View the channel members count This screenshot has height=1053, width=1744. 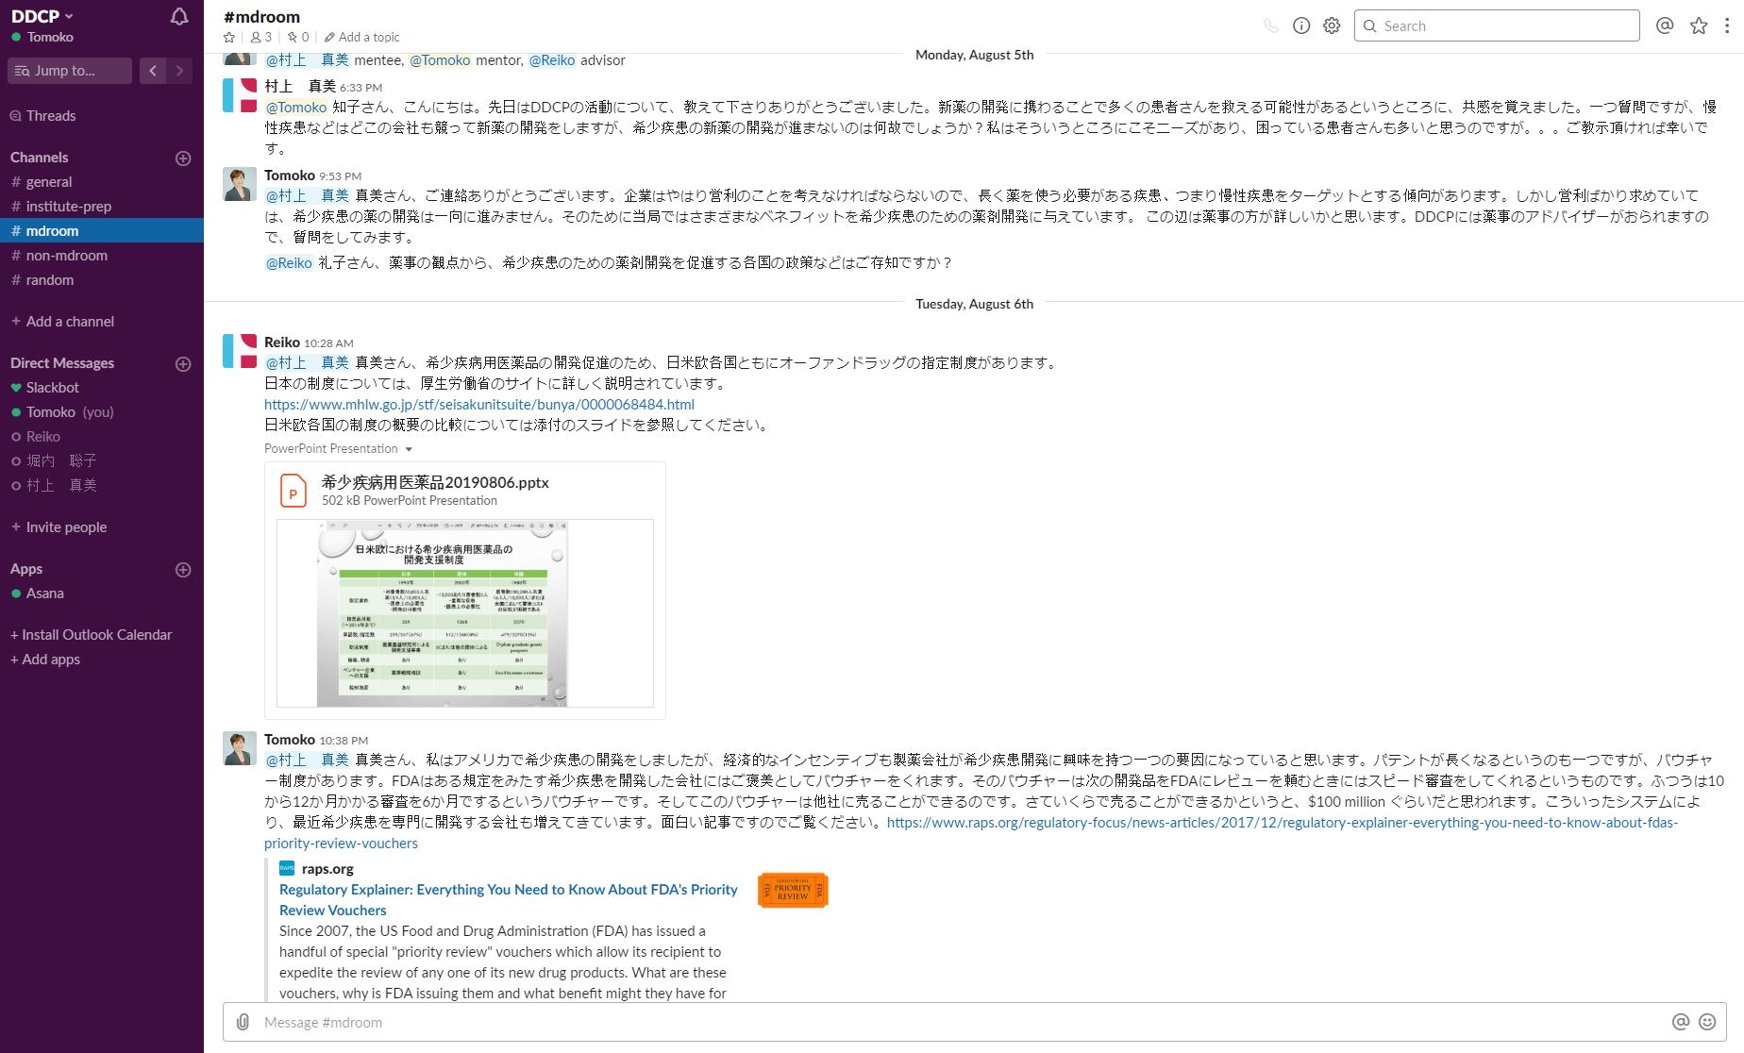[x=261, y=38]
